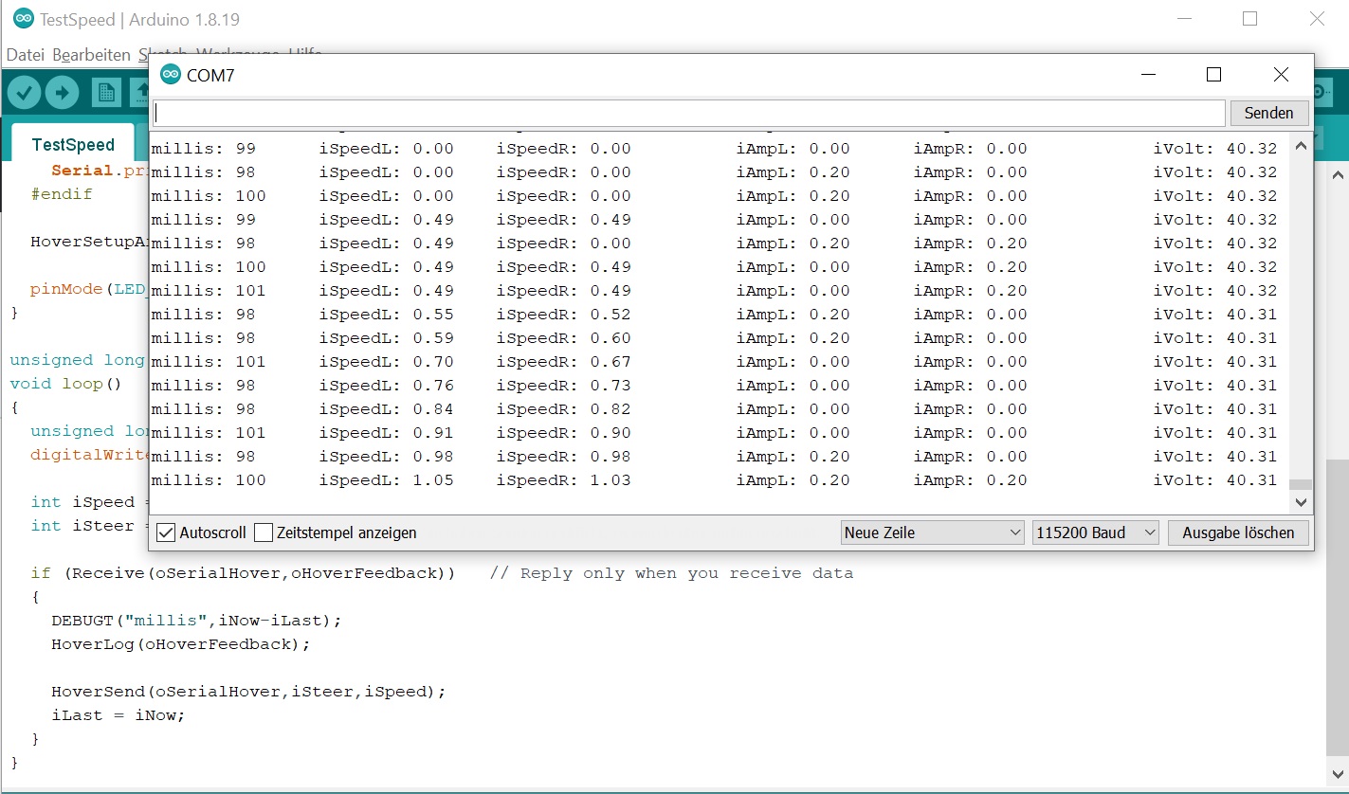
Task: Click the 'HoverLog(oHoverFeedback);' line
Action: click(x=181, y=644)
